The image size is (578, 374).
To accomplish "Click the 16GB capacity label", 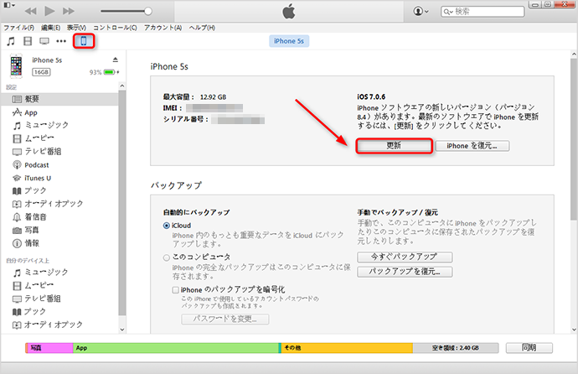I will click(41, 72).
